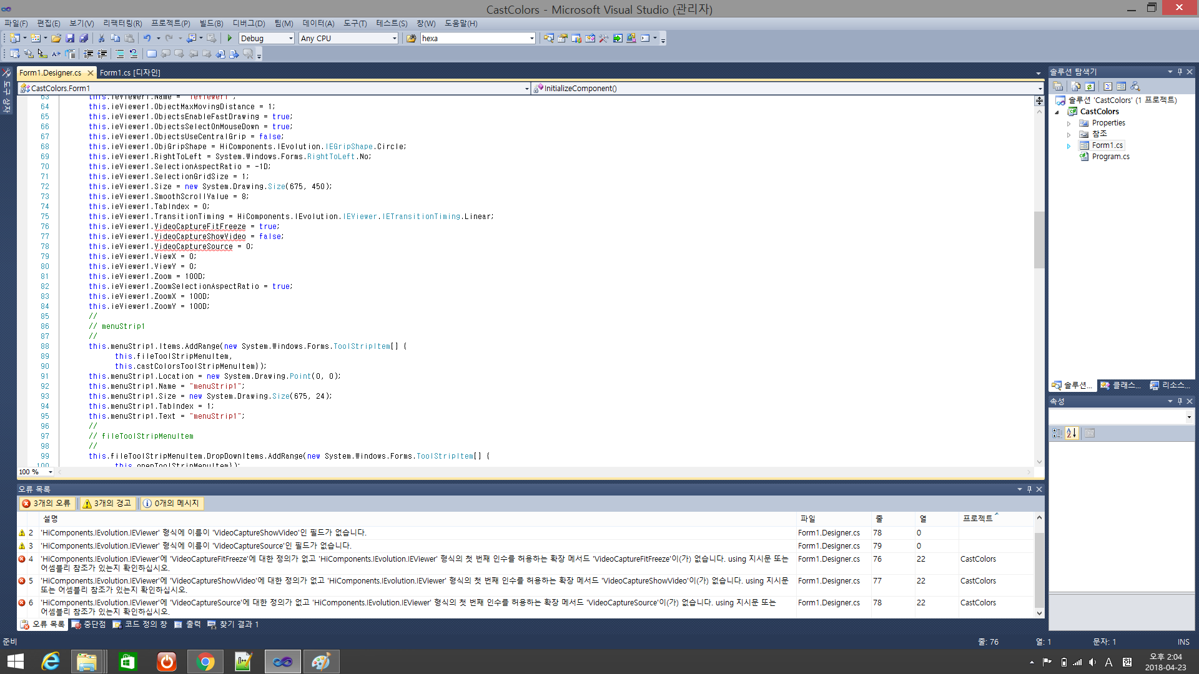Viewport: 1199px width, 674px height.
Task: Toggle a bookmark with the bookmark icon
Action: click(152, 54)
